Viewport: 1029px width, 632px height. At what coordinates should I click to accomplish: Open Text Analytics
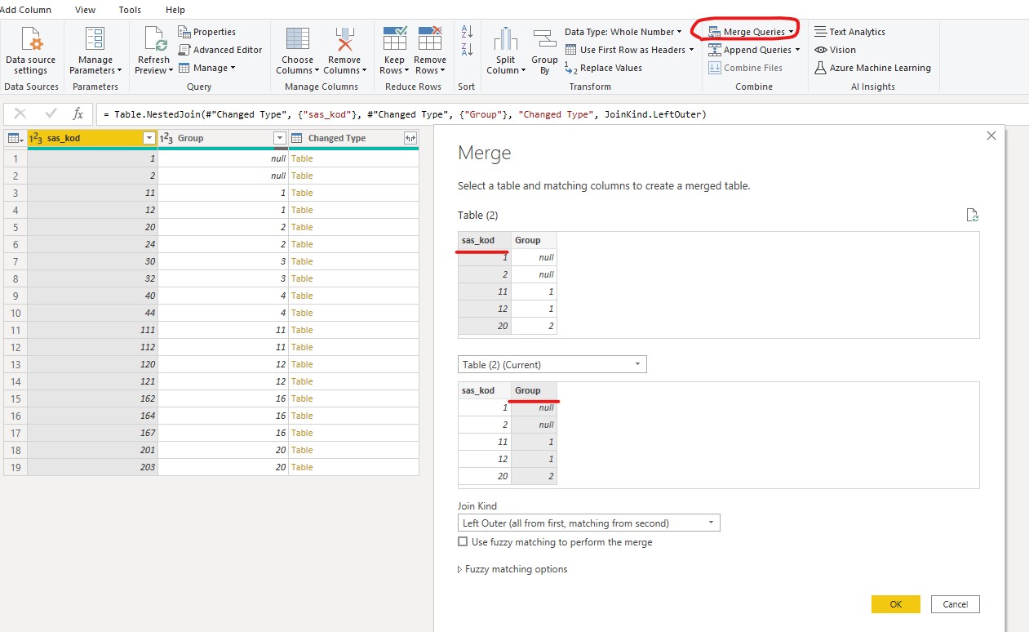[x=849, y=32]
